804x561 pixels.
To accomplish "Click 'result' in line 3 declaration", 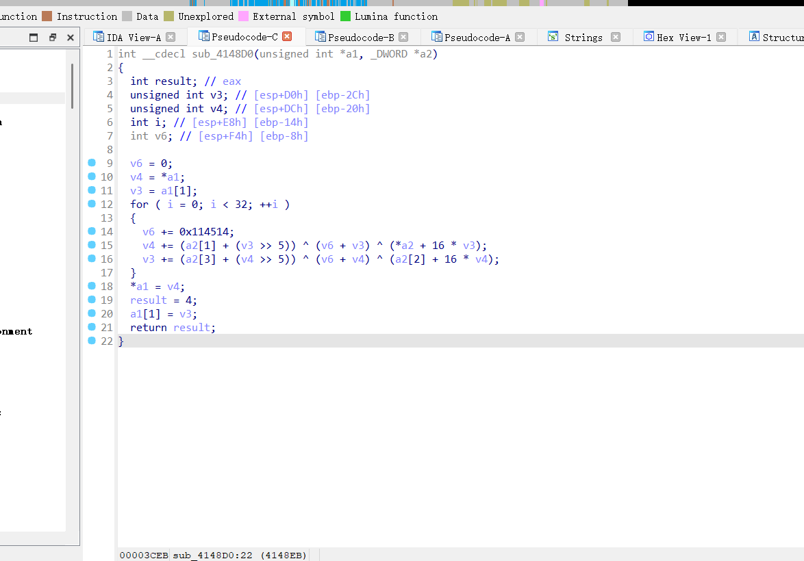I will coord(173,81).
